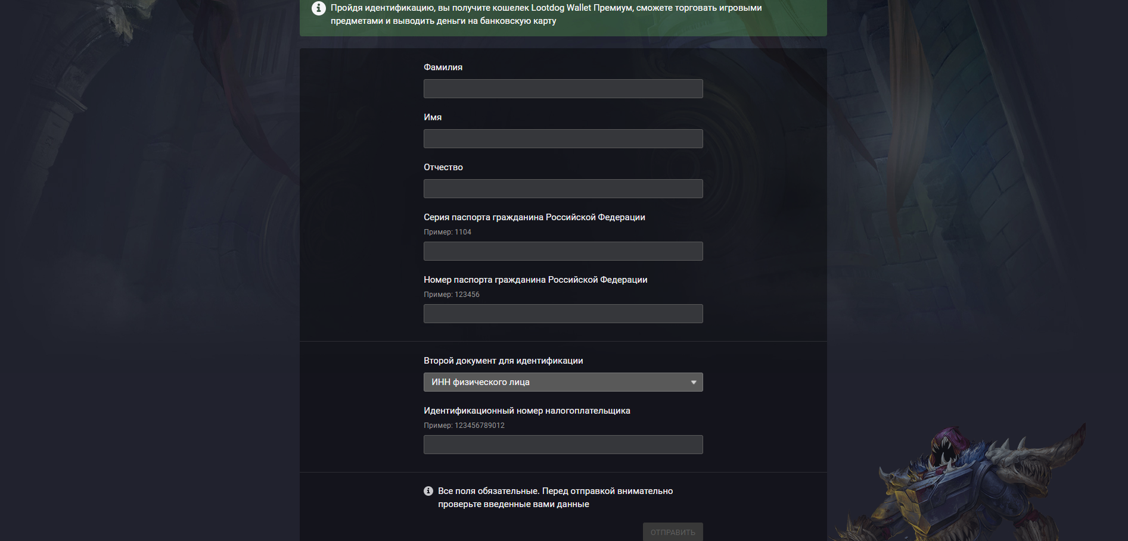Click the taxpayer identification number input field

click(563, 445)
